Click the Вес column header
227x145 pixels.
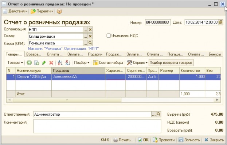tap(213, 71)
